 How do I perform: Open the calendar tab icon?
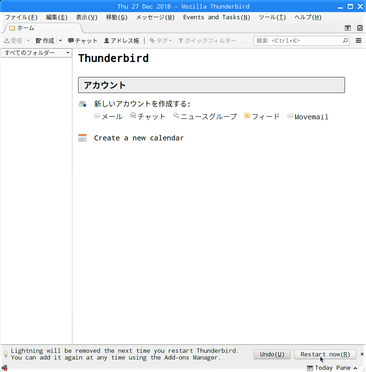point(348,28)
